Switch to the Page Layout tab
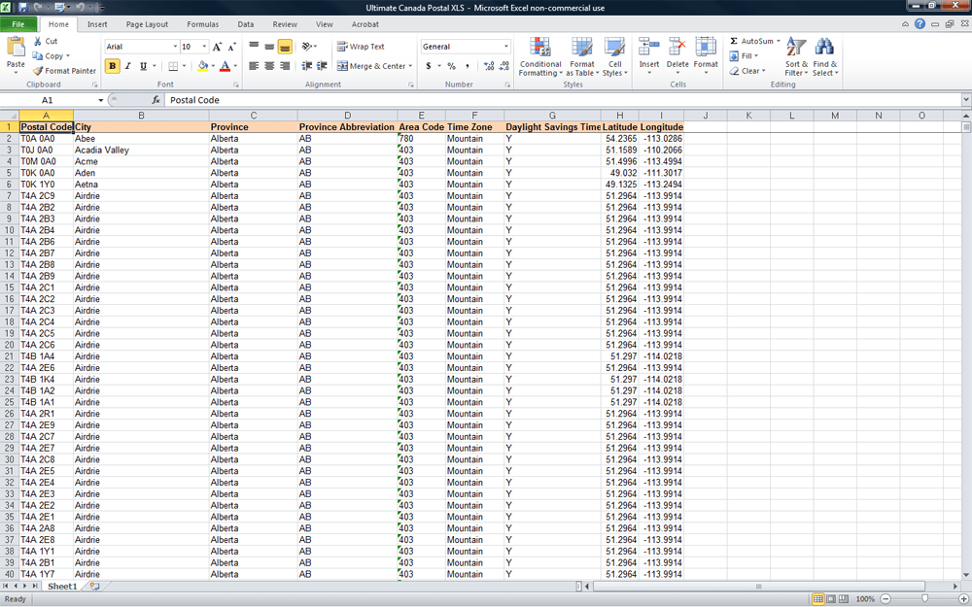972x607 pixels. [147, 24]
